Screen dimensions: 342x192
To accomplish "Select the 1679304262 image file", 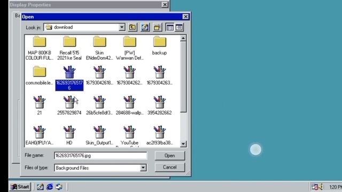I will pos(129,76).
